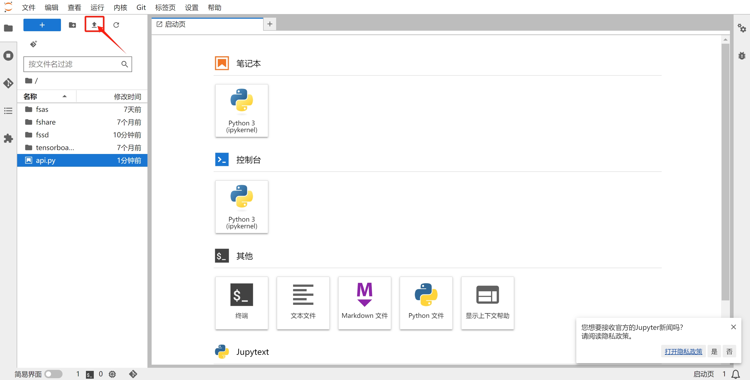The width and height of the screenshot is (750, 380).
Task: Open the 帮助 menu
Action: pos(215,7)
